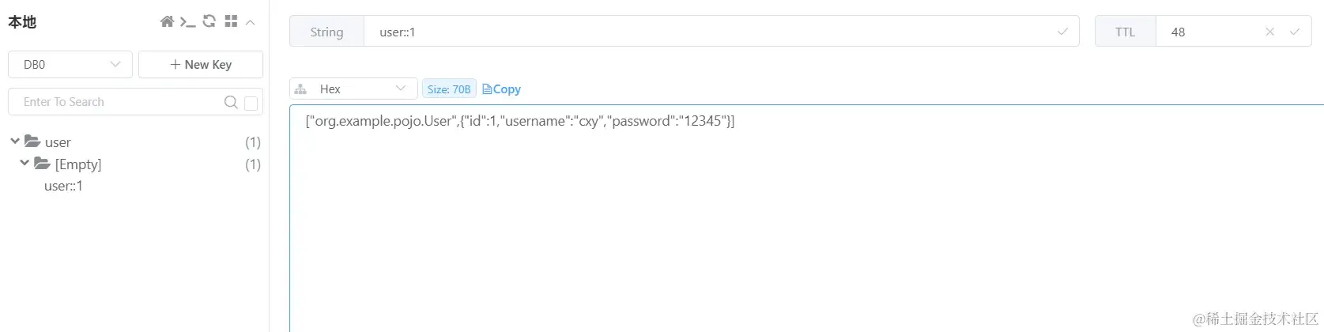Screen dimensions: 1324x332
Task: Open the Redis console terminal icon
Action: pyautogui.click(x=187, y=21)
